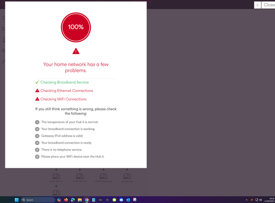Expand the hidden system tray icons
This screenshot has width=275, height=203.
(x=247, y=200)
